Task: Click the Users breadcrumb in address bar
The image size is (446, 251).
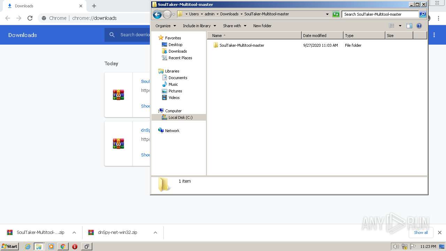Action: [194, 14]
